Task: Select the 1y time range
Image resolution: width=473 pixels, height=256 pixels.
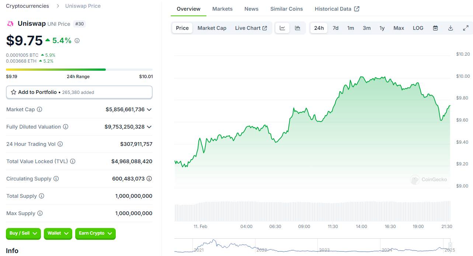Action: [x=382, y=28]
